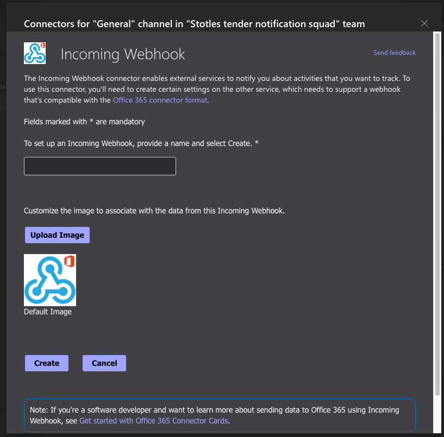Click the Office badge on the default image

(70, 261)
